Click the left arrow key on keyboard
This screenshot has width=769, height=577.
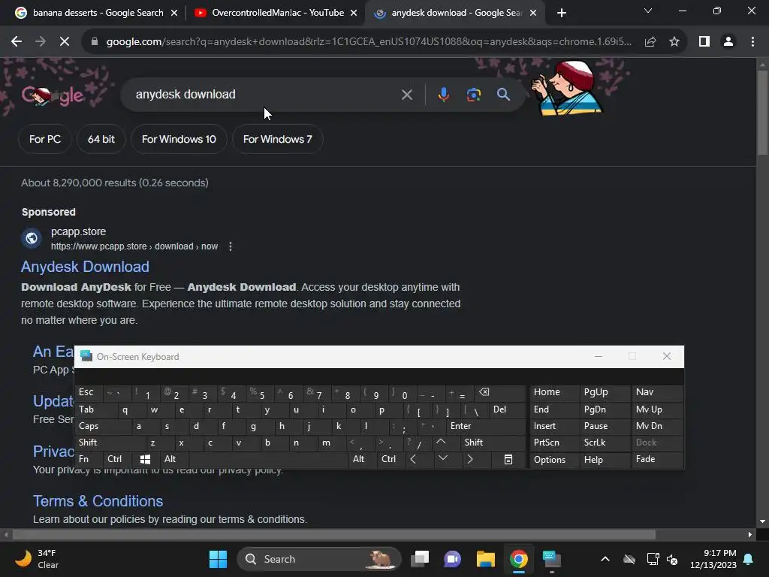[x=414, y=459]
